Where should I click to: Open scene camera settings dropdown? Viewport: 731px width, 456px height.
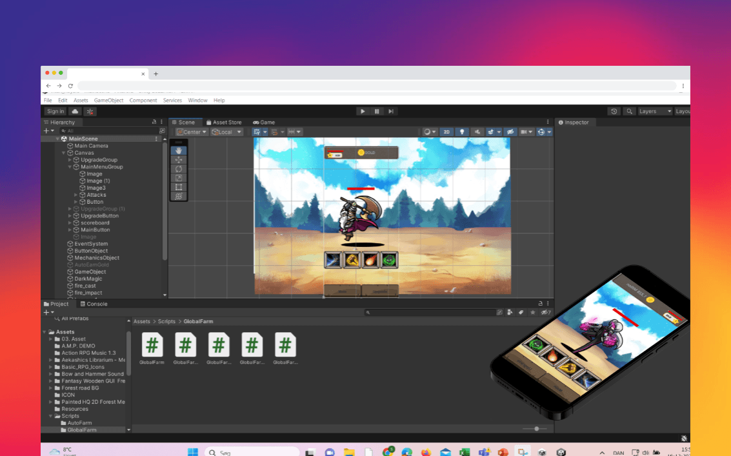pos(526,132)
